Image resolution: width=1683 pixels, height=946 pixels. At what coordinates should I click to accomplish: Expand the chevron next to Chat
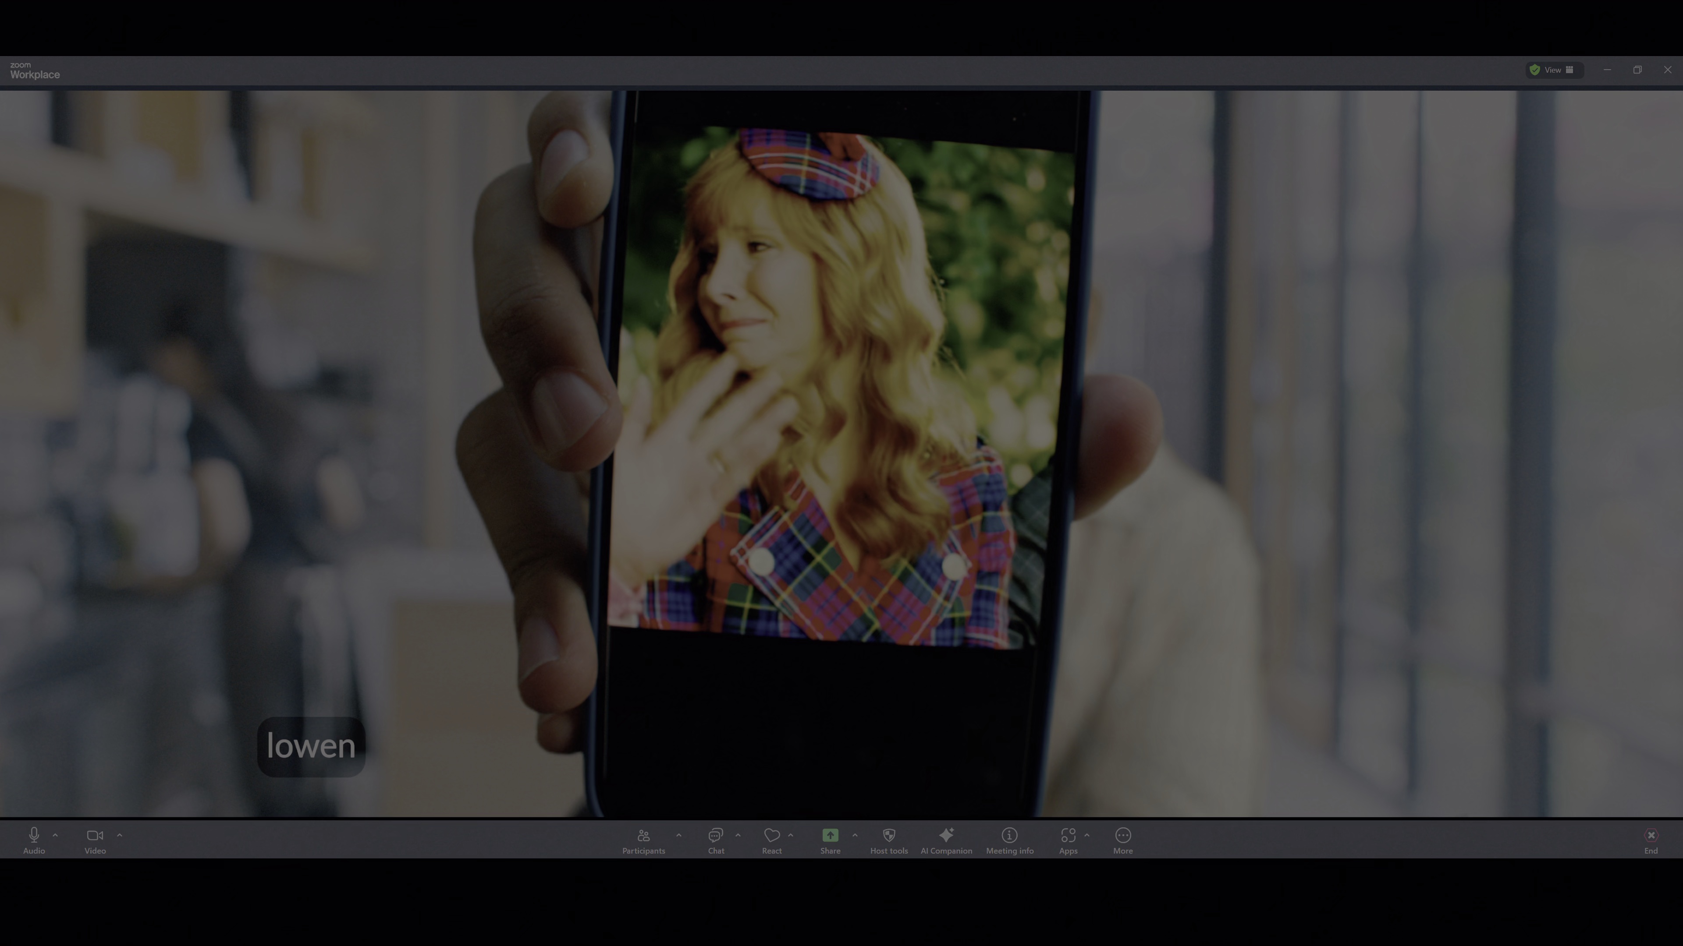(738, 835)
